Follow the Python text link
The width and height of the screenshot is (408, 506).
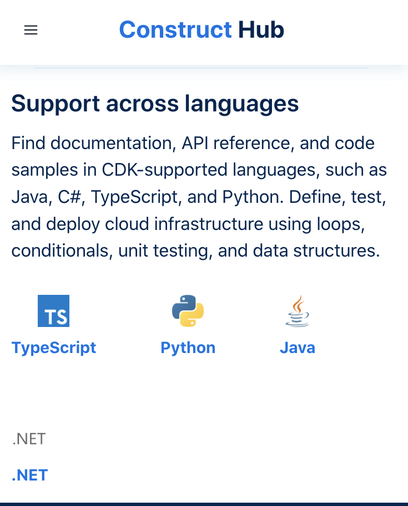click(x=188, y=347)
